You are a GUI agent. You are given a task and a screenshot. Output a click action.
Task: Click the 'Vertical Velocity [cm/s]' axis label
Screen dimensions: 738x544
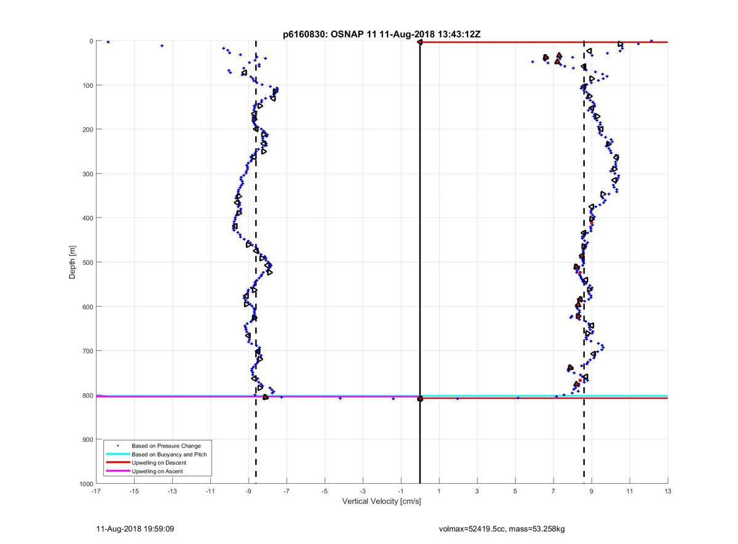[x=381, y=502]
